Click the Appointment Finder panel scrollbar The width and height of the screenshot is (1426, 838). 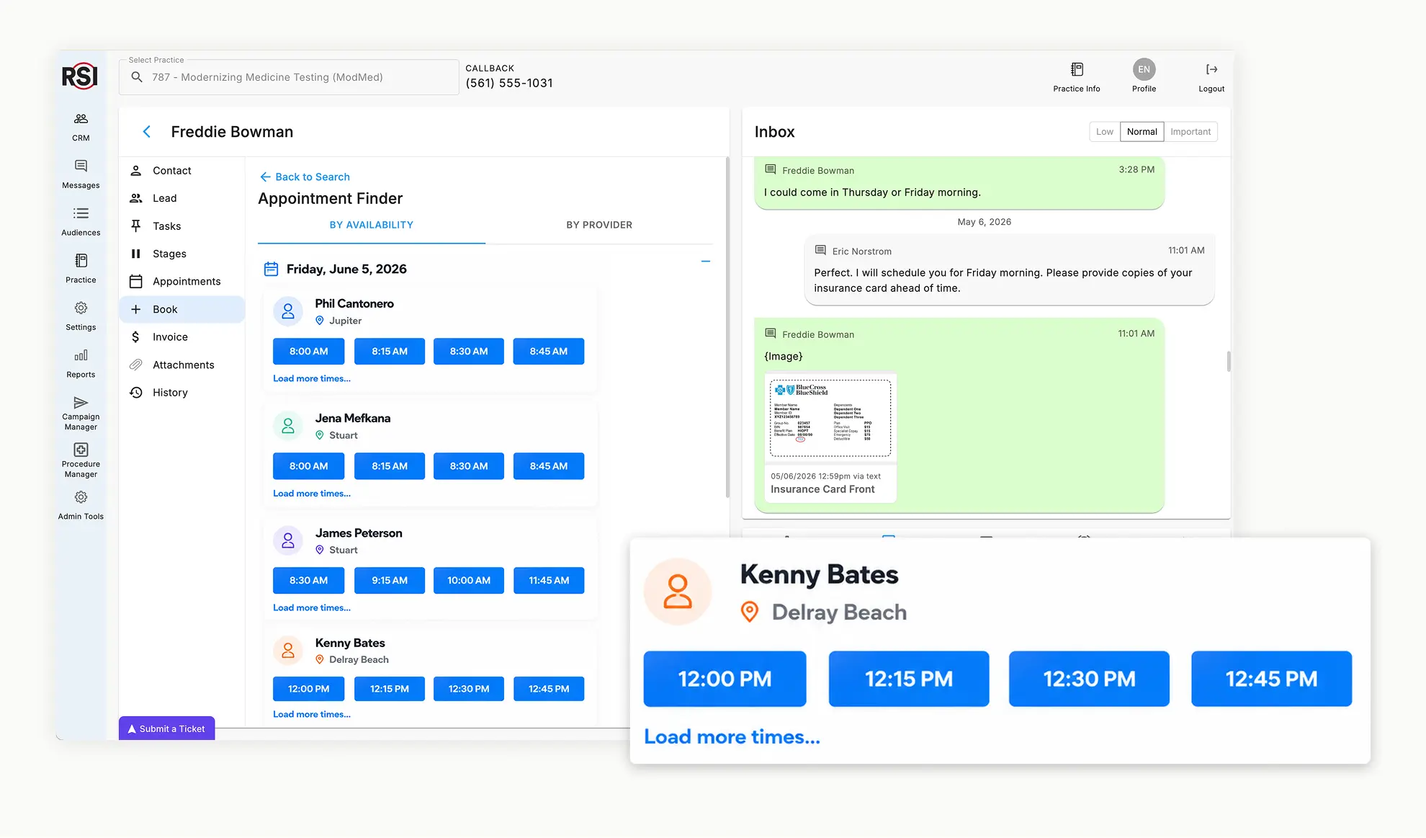[x=727, y=326]
